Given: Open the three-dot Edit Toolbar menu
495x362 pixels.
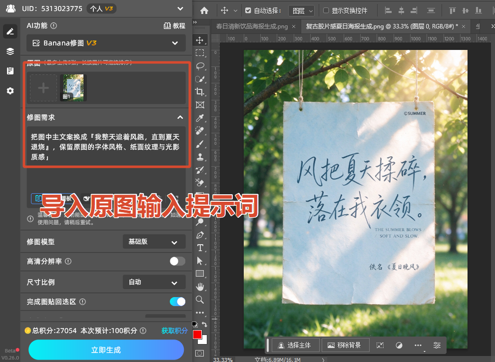Looking at the screenshot, I should coord(200,313).
